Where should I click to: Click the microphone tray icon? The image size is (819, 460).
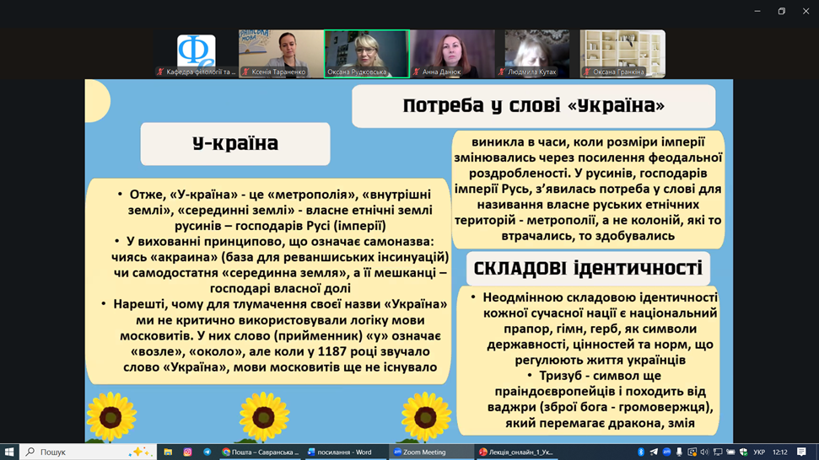[679, 452]
